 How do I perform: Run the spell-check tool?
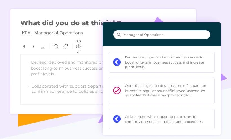(79, 46)
